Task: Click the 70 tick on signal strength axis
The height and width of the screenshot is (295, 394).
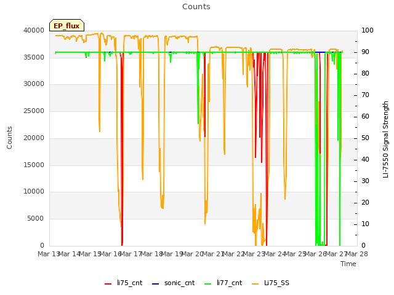Action: coord(365,95)
